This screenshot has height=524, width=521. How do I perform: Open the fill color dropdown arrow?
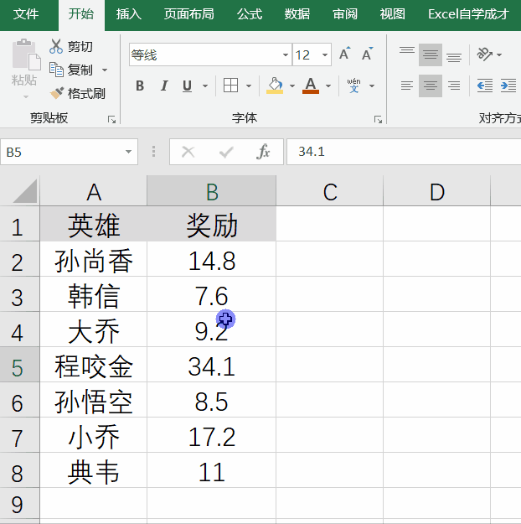292,86
